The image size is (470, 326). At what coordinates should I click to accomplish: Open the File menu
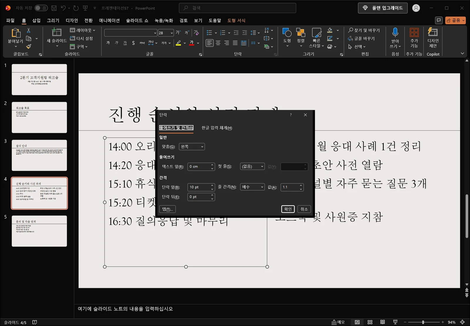coord(10,20)
